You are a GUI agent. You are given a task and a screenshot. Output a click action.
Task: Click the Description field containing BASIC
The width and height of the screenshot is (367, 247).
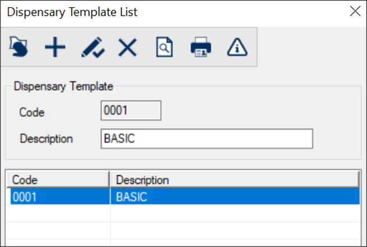tap(207, 139)
